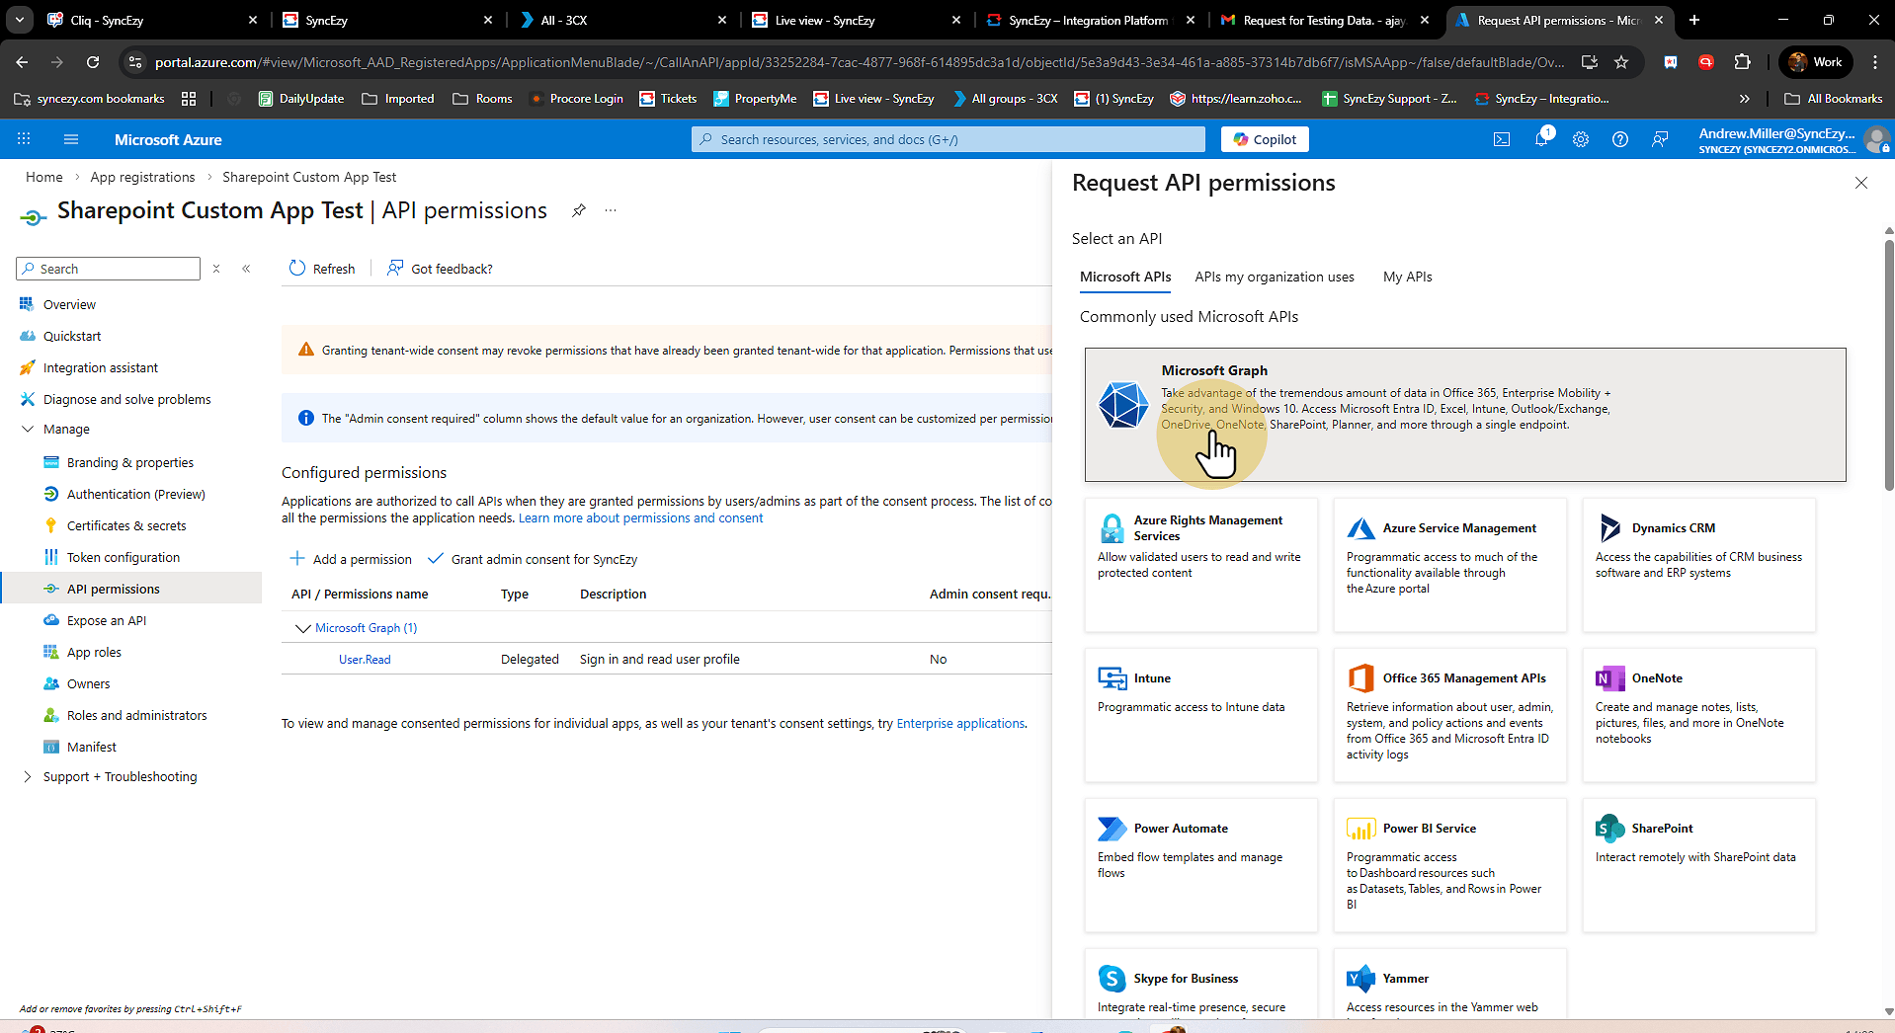Select the SharePoint API tile
This screenshot has height=1033, width=1895.
click(x=1697, y=864)
